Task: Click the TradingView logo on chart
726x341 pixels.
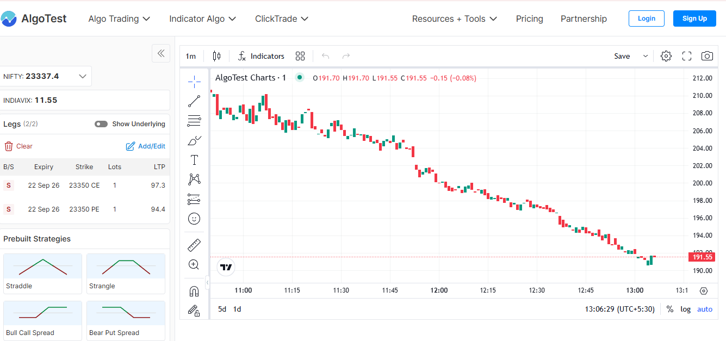Action: [226, 267]
